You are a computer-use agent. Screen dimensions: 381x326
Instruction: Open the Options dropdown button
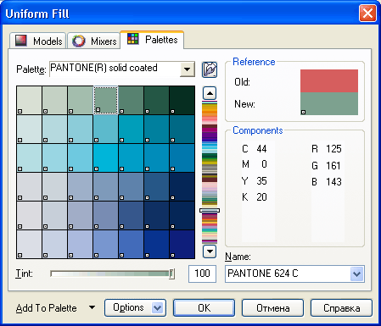(x=135, y=307)
